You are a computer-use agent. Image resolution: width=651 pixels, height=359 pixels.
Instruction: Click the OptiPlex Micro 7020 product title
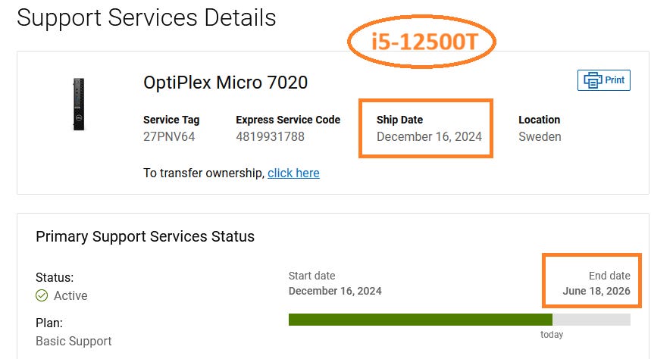click(x=225, y=83)
